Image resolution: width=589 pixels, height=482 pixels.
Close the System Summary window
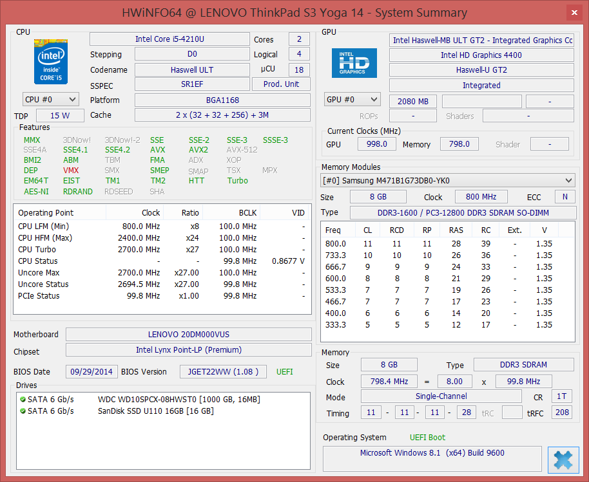point(574,13)
